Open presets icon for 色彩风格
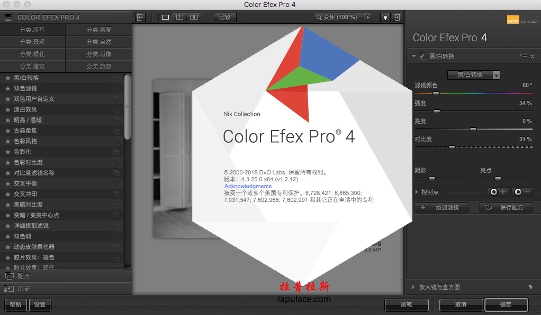The height and width of the screenshot is (315, 541). click(116, 141)
